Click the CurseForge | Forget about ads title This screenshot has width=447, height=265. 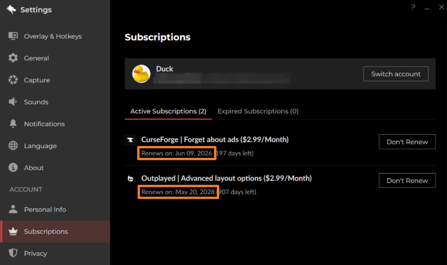point(215,140)
